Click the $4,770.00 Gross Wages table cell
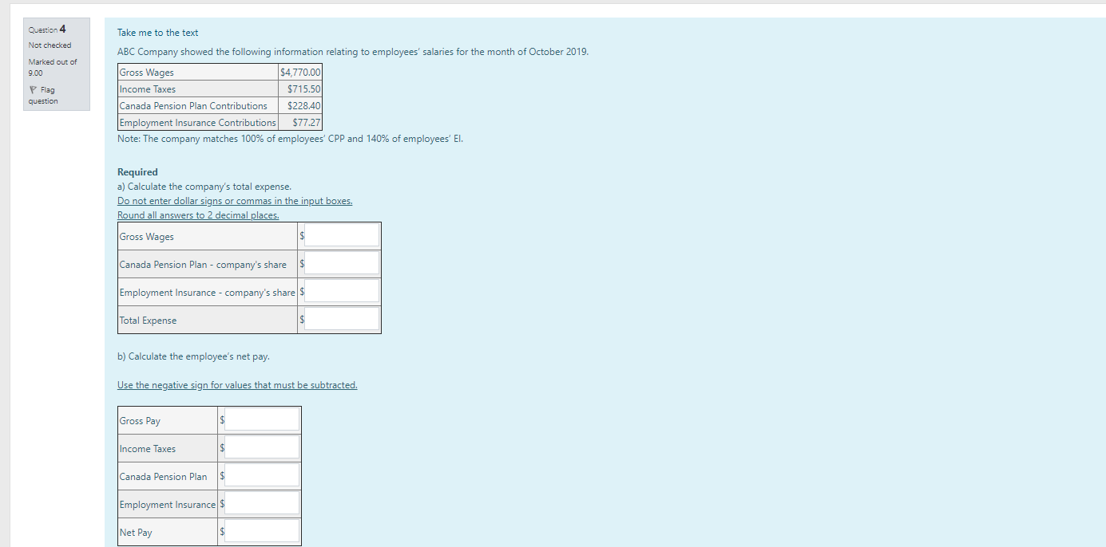Screen dimensions: 1106x547 pos(299,72)
